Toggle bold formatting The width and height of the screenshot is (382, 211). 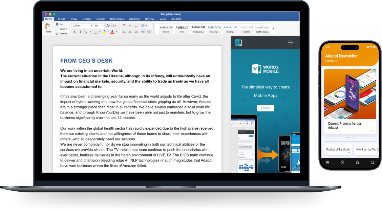coord(75,32)
